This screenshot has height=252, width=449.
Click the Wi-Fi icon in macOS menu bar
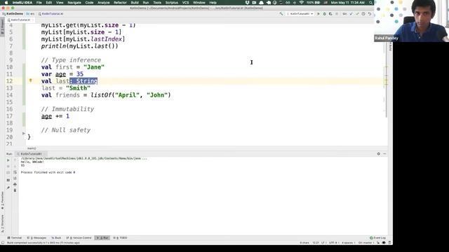(x=301, y=3)
